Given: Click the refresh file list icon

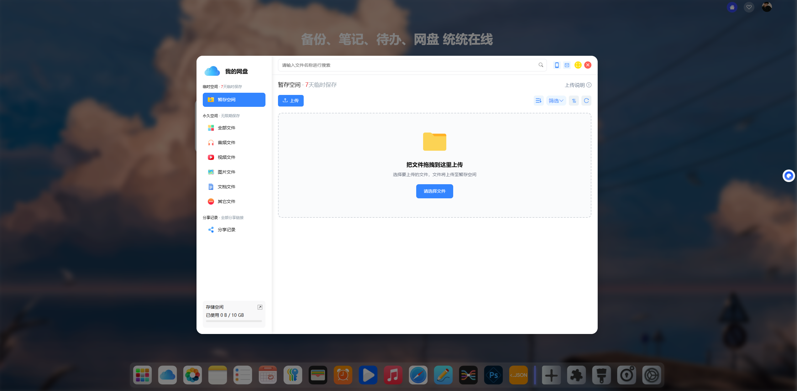Looking at the screenshot, I should (586, 101).
